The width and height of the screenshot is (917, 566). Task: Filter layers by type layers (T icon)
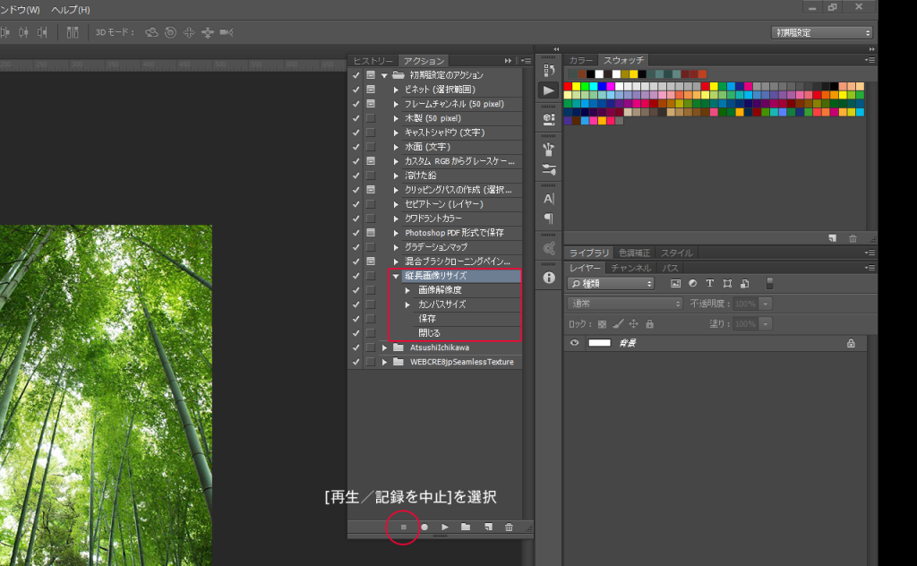tap(710, 284)
